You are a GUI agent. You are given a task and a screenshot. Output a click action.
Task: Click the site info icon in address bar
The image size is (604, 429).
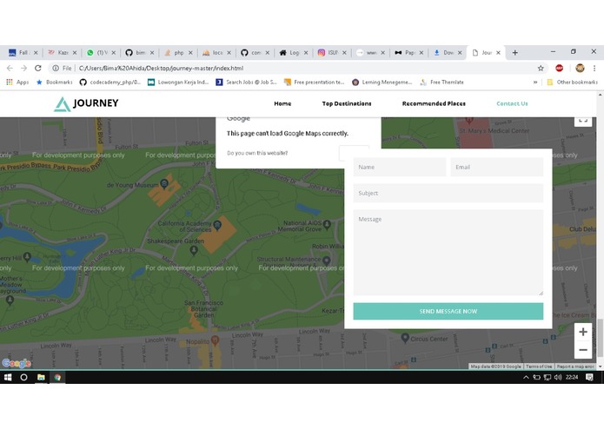(x=56, y=68)
